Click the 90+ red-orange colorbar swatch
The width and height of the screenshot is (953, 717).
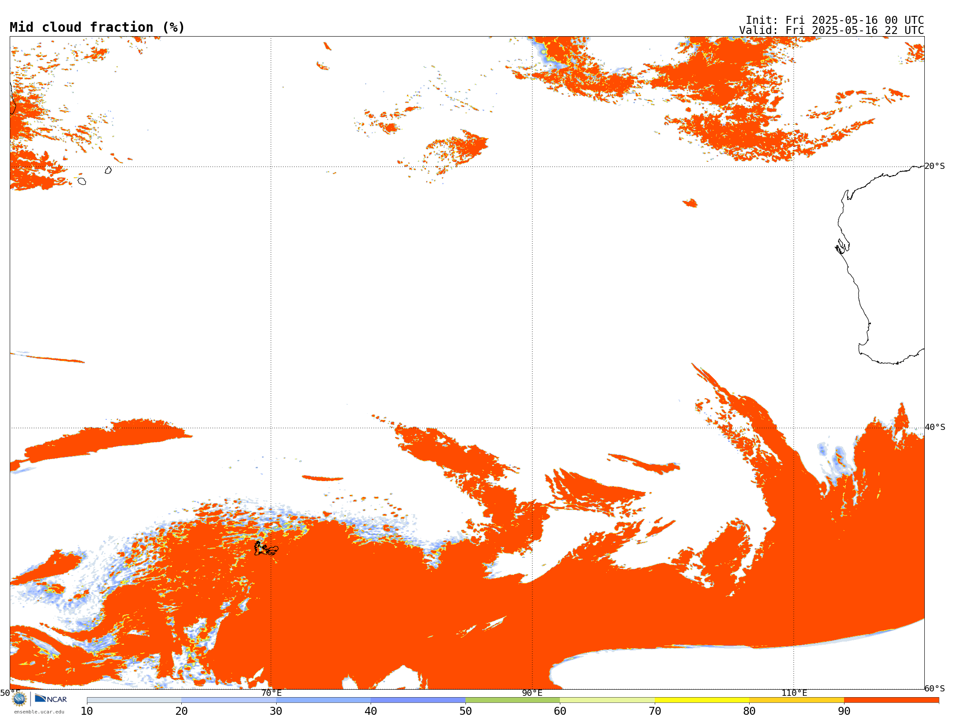pos(891,700)
